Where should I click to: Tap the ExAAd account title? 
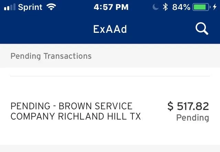(x=110, y=29)
